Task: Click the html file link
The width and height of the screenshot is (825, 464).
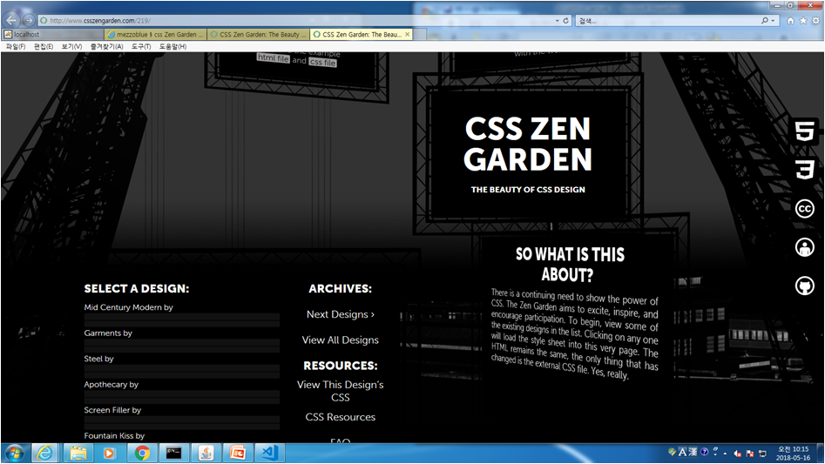Action: pos(273,57)
